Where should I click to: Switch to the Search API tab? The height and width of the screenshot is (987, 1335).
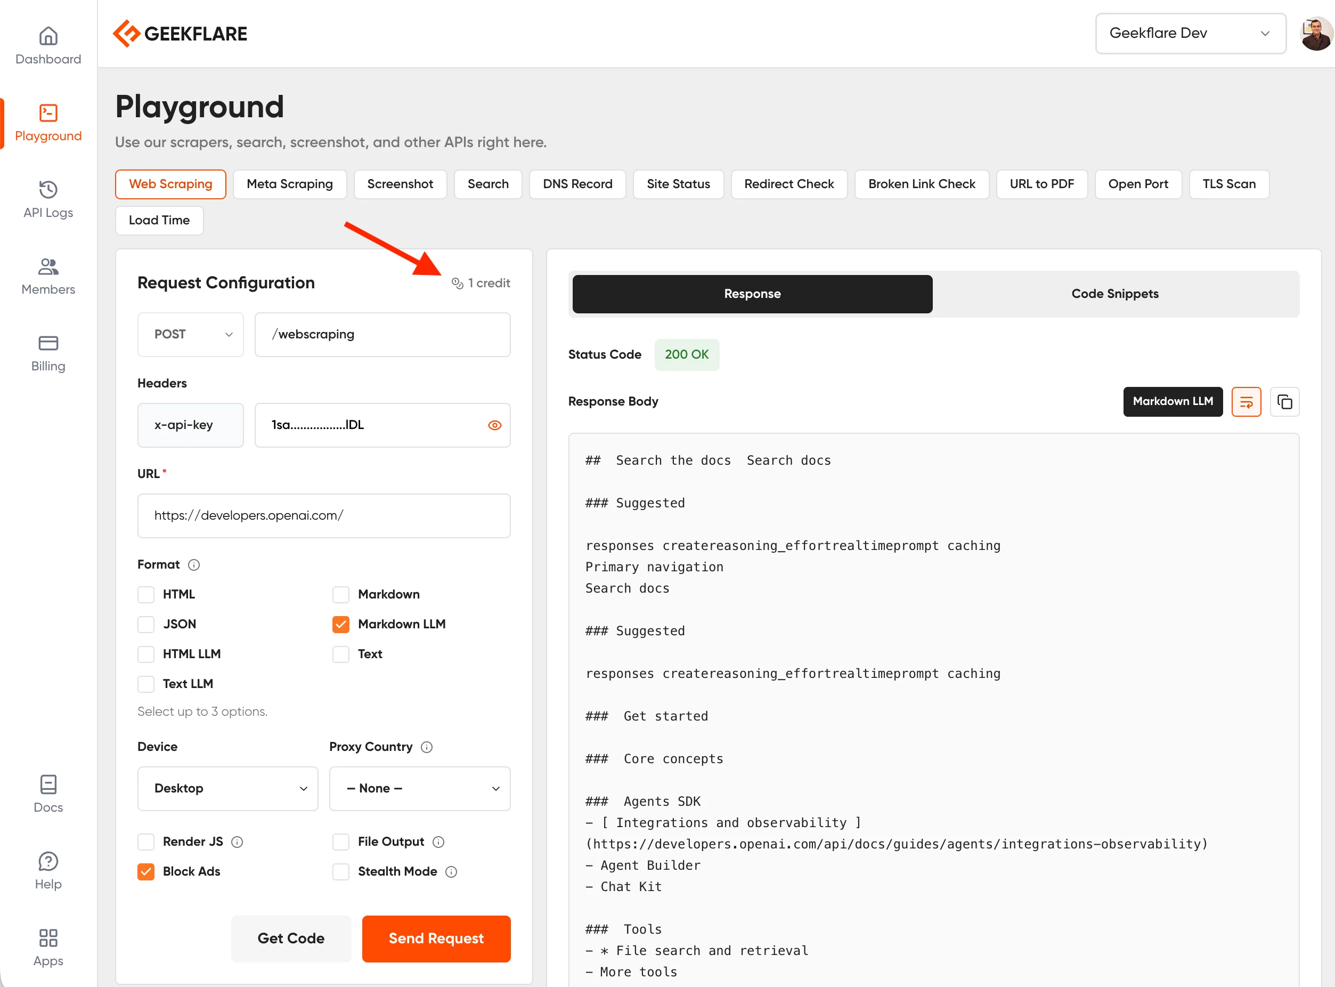click(x=488, y=184)
